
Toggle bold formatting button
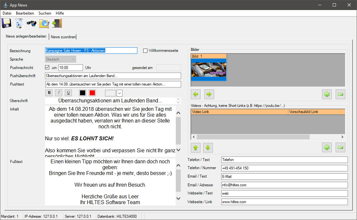click(49, 93)
